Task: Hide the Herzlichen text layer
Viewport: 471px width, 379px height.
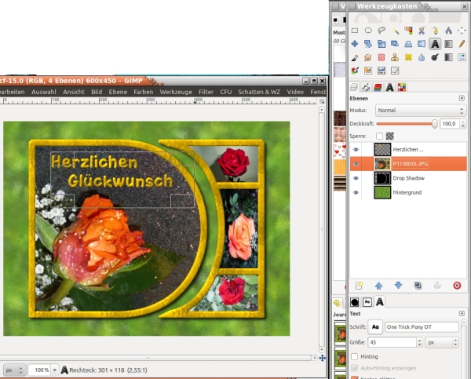Action: [x=356, y=150]
